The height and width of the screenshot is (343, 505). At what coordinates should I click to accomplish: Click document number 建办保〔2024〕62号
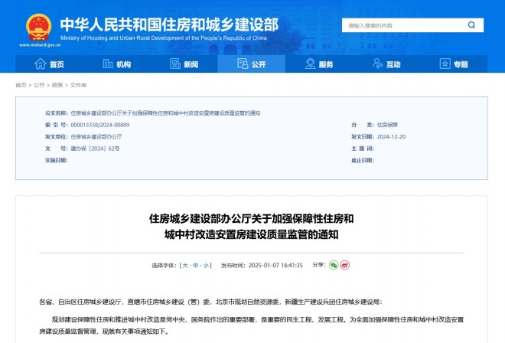pyautogui.click(x=96, y=149)
